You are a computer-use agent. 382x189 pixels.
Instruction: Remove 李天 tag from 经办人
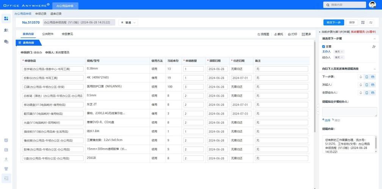click(342, 57)
